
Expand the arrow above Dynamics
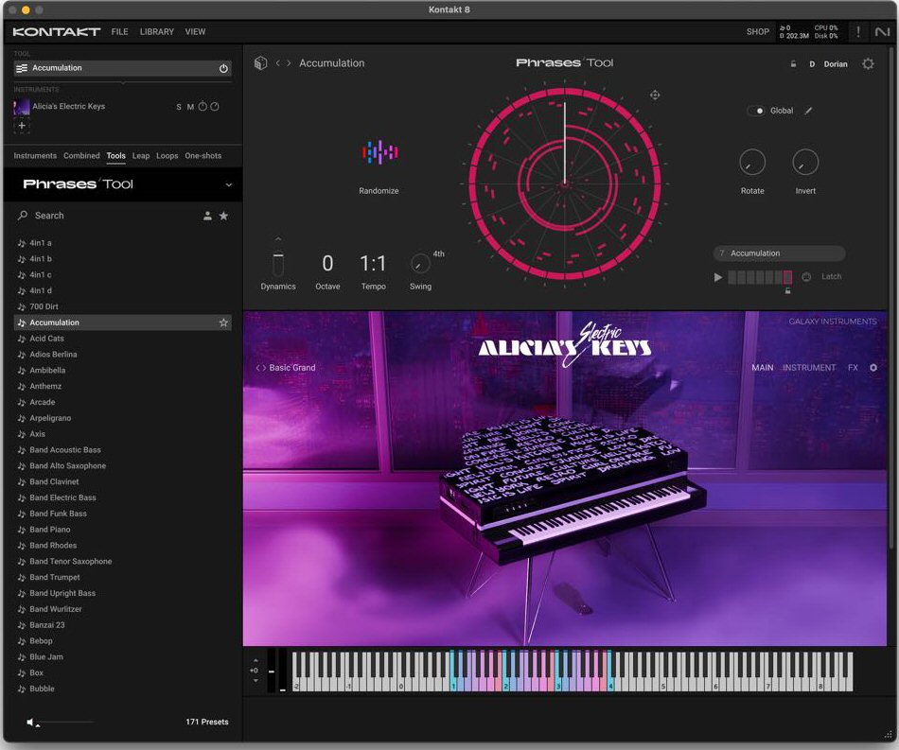[278, 239]
